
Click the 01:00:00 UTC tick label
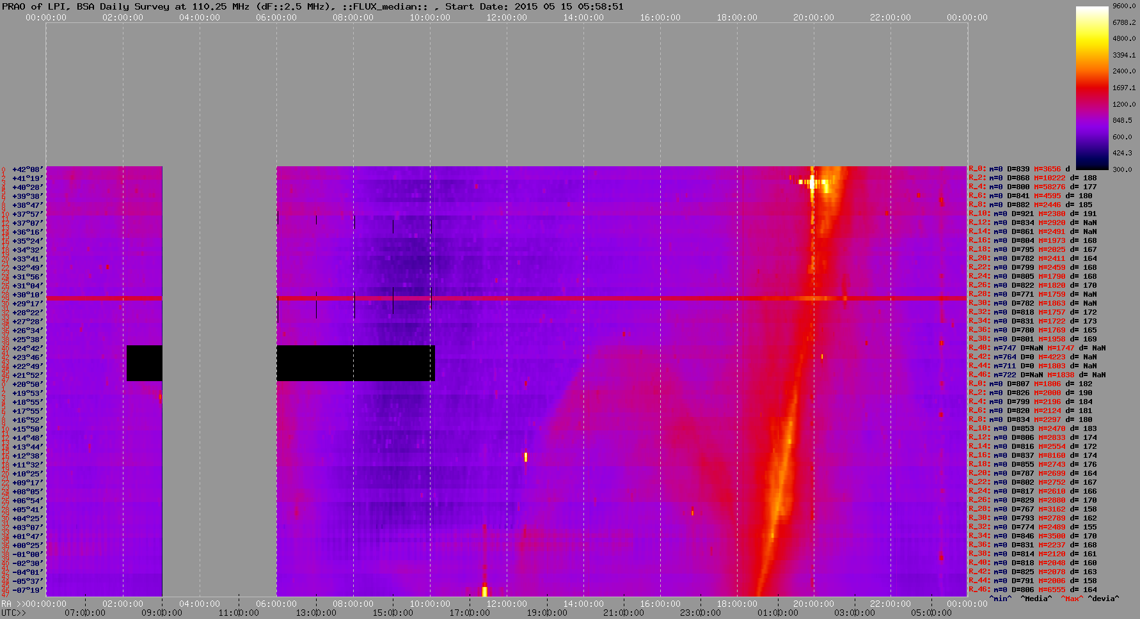click(778, 613)
